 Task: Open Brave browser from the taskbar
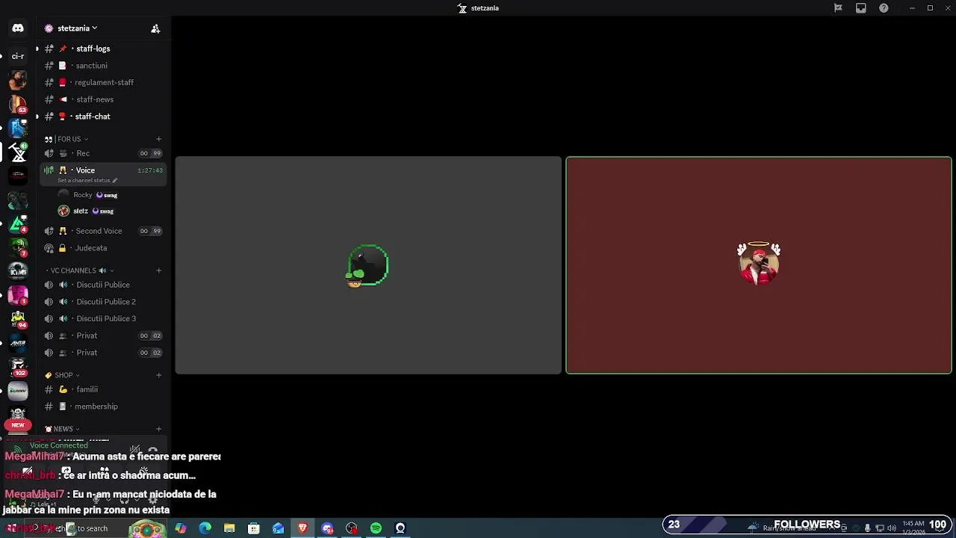pyautogui.click(x=302, y=528)
